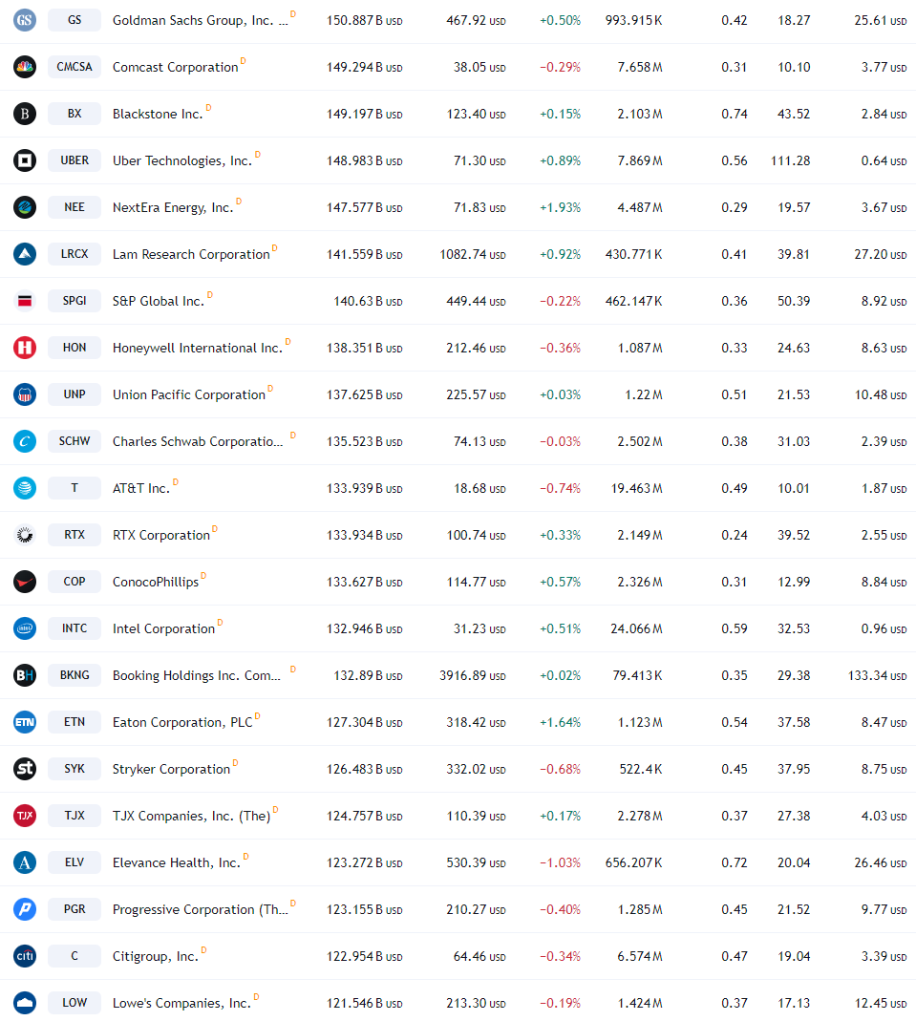This screenshot has width=916, height=1021.
Task: Open Uber Technologies, Inc. link
Action: (182, 160)
